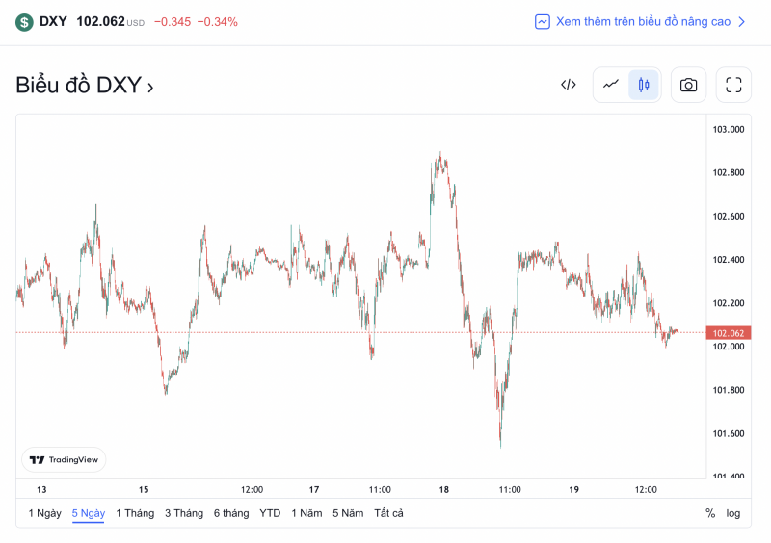This screenshot has height=543, width=771.
Task: Select the YTD range
Action: pyautogui.click(x=270, y=513)
